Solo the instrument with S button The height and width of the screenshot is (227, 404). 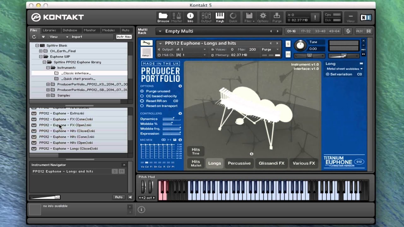coord(288,44)
